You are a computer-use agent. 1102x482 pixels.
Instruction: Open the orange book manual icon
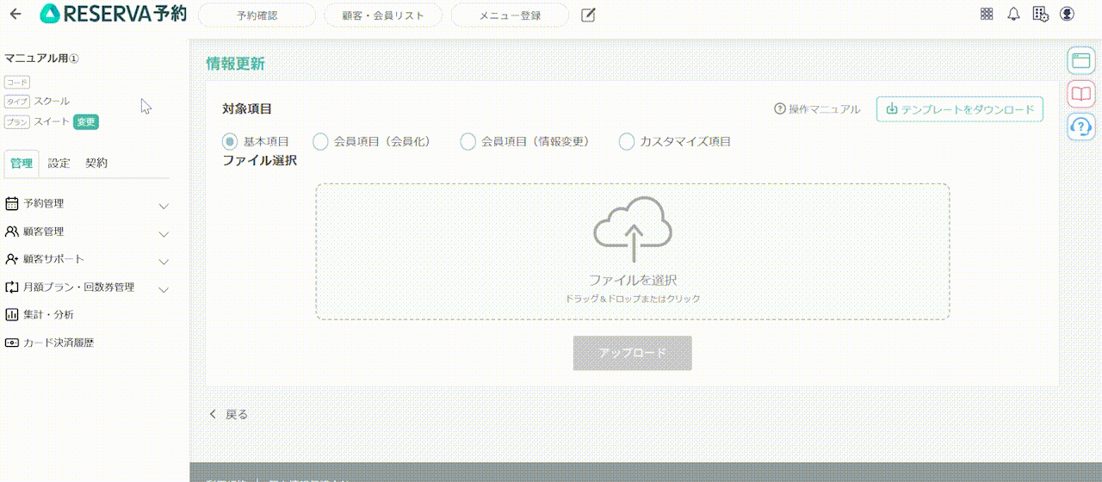[x=1081, y=93]
